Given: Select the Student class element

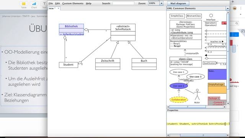Looking at the screenshot, I should point(68,65).
